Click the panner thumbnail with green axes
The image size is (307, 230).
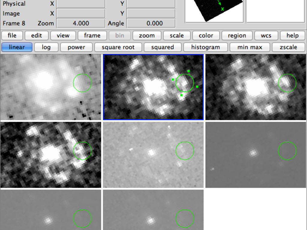(214, 11)
